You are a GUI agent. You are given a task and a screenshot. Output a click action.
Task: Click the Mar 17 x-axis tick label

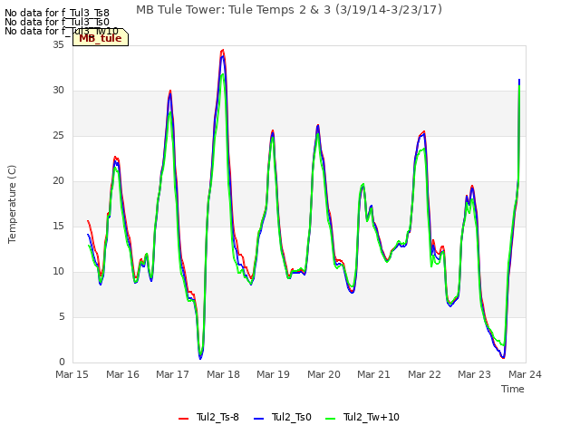[x=173, y=374]
